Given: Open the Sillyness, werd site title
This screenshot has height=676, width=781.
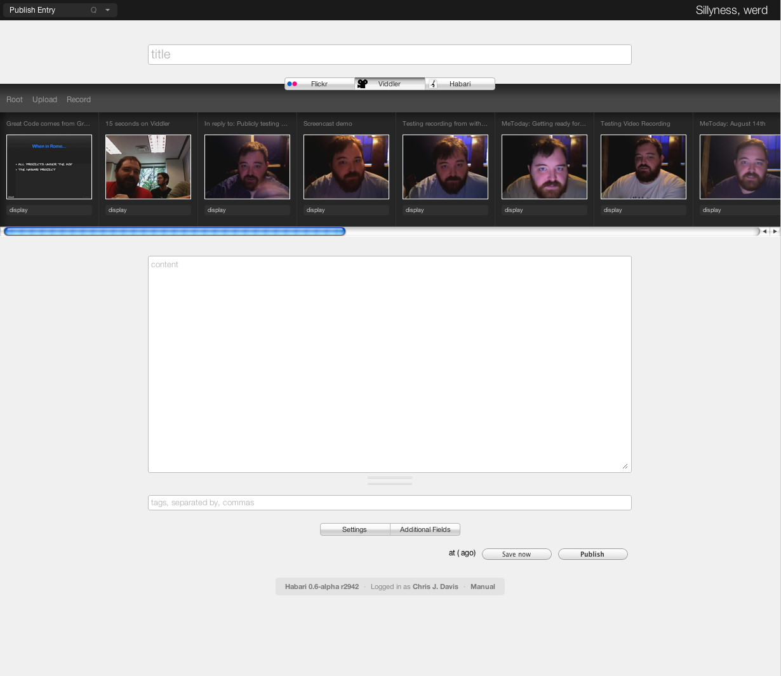Looking at the screenshot, I should click(731, 10).
